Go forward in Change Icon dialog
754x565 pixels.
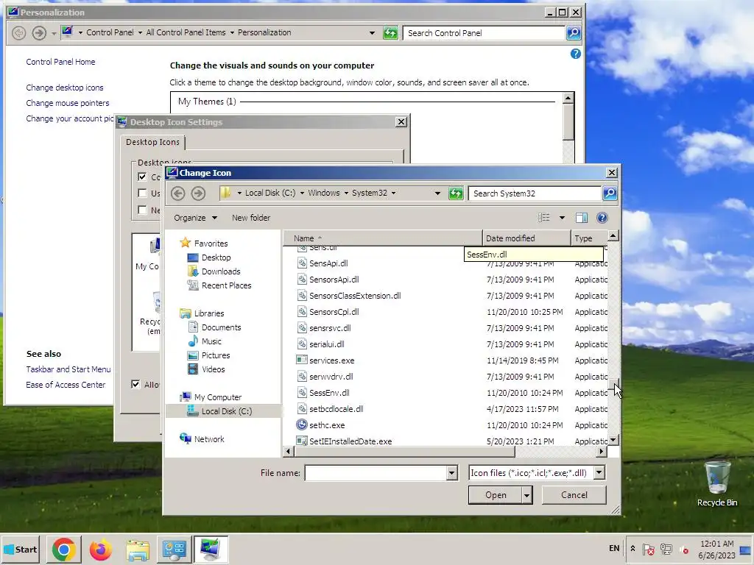(198, 193)
